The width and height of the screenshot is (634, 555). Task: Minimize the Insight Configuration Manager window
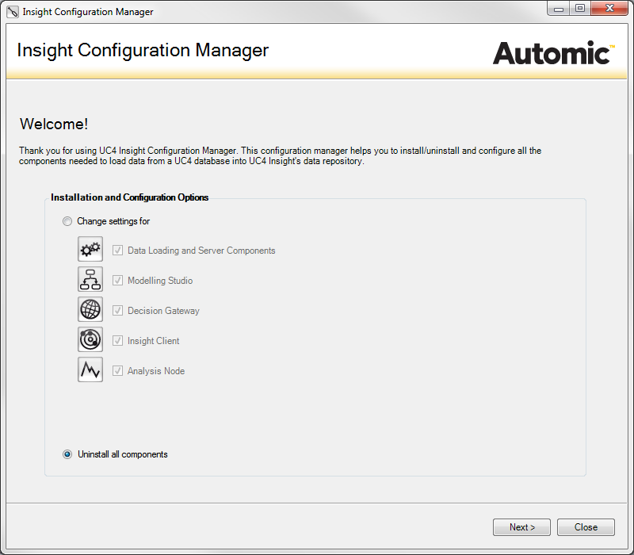559,9
